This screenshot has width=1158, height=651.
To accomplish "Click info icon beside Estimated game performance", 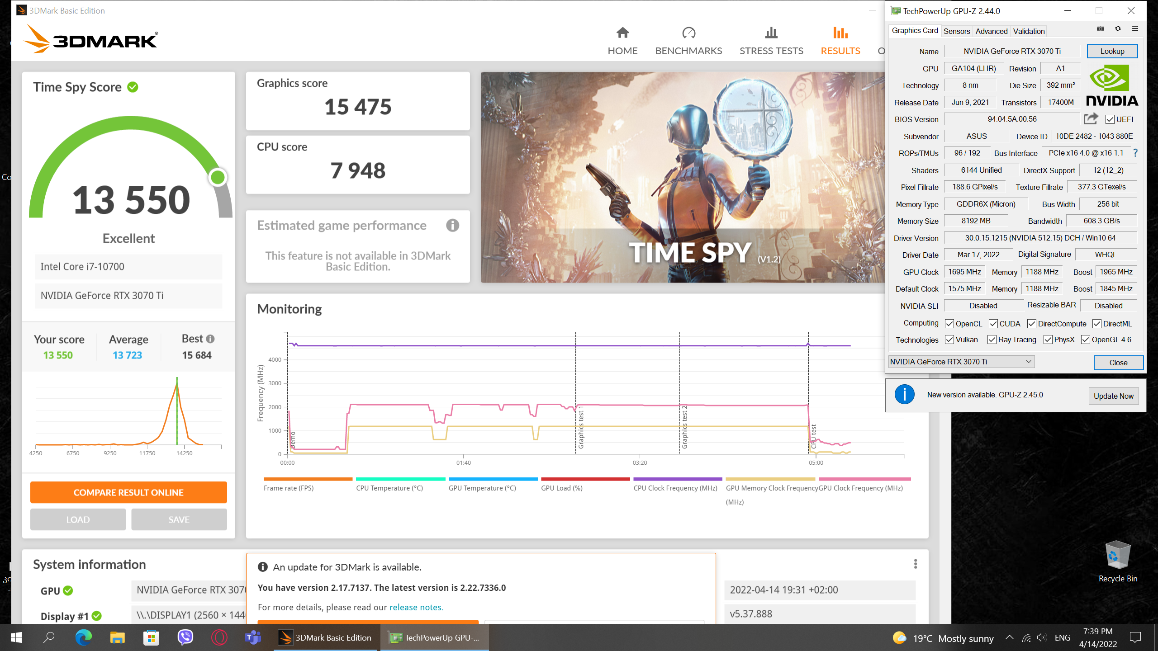I will pyautogui.click(x=452, y=225).
